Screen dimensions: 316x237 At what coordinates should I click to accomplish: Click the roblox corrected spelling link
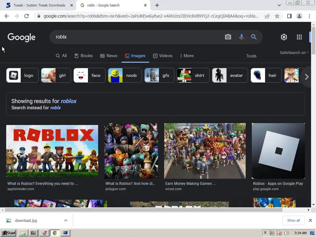click(x=69, y=101)
